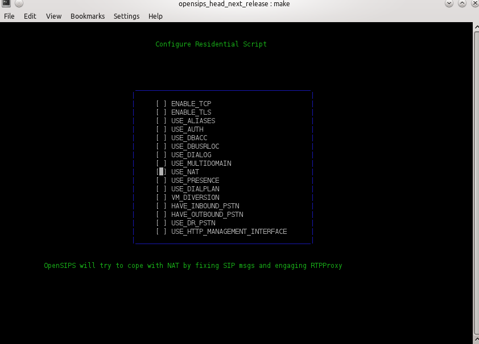Viewport: 479px width, 344px height.
Task: Select the ENABLE_TLS option label
Action: point(191,112)
